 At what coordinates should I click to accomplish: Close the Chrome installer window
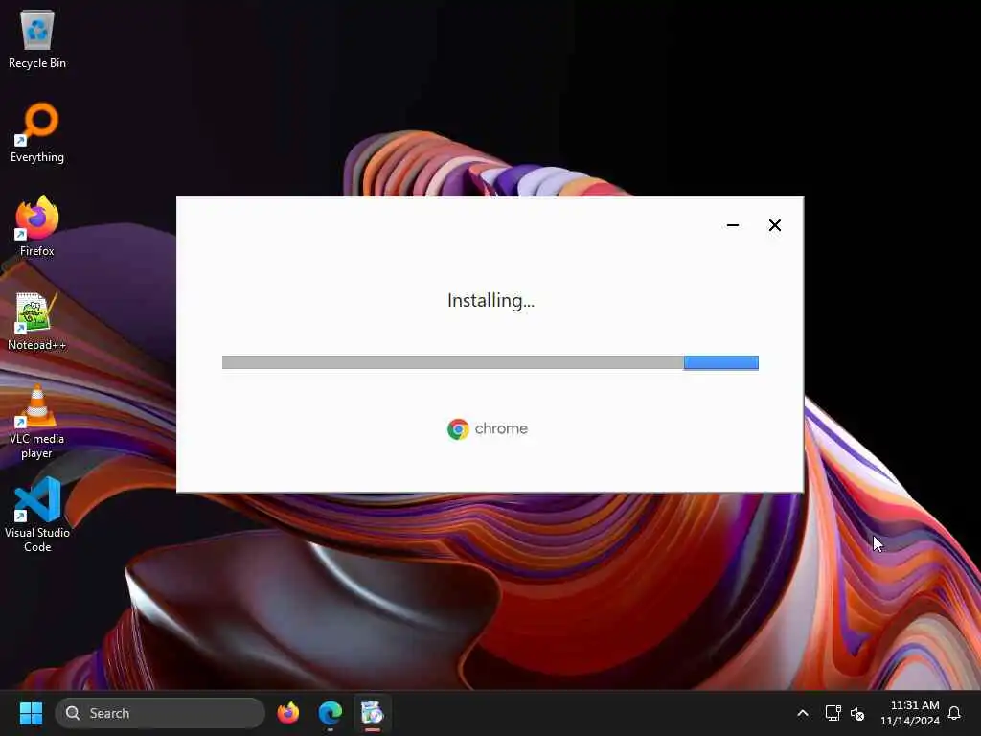[774, 225]
